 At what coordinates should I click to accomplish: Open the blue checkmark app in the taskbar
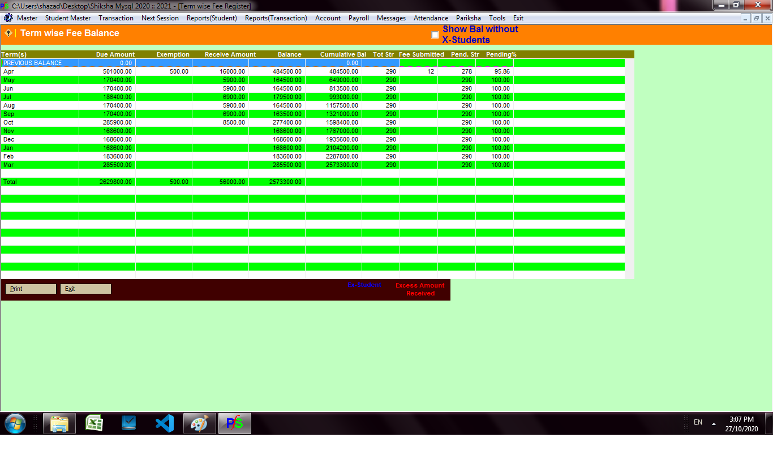click(130, 423)
